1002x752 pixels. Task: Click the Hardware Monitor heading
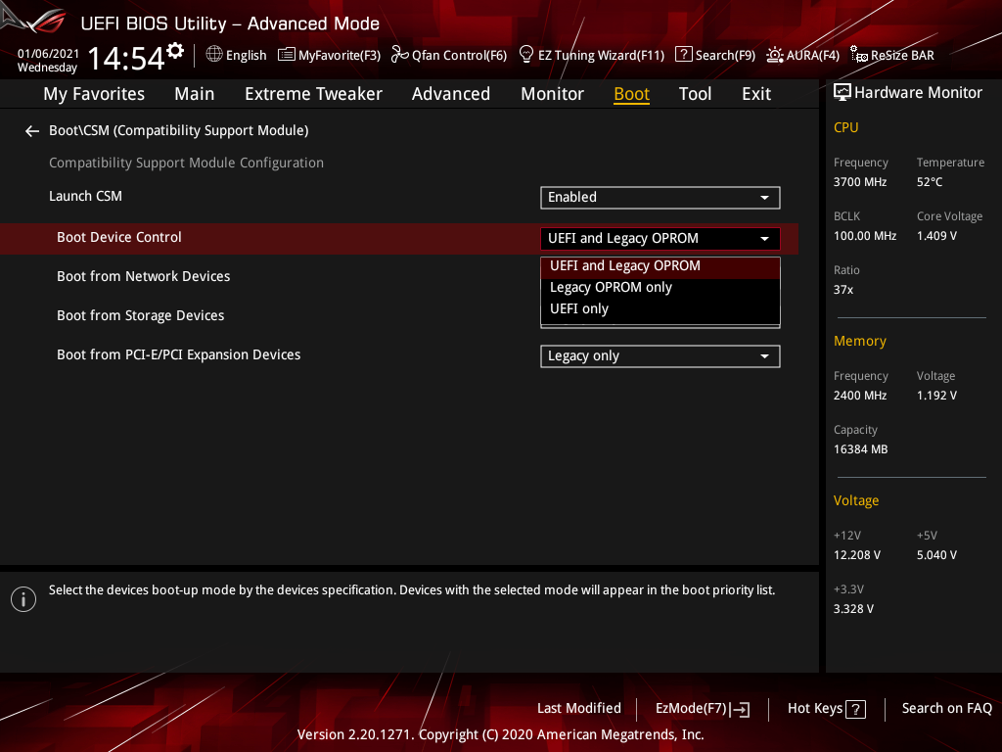click(918, 93)
